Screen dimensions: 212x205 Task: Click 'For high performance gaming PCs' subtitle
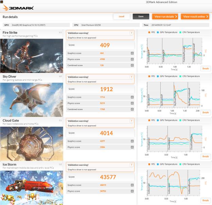(20, 36)
